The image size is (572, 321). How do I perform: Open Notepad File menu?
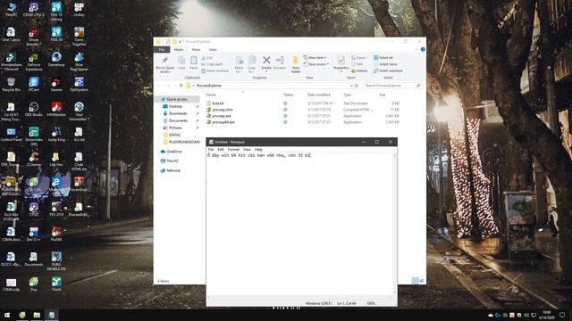[x=211, y=150]
